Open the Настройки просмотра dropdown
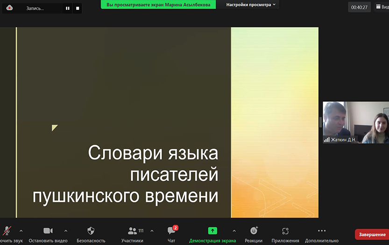This screenshot has height=245, width=389. coord(251,4)
